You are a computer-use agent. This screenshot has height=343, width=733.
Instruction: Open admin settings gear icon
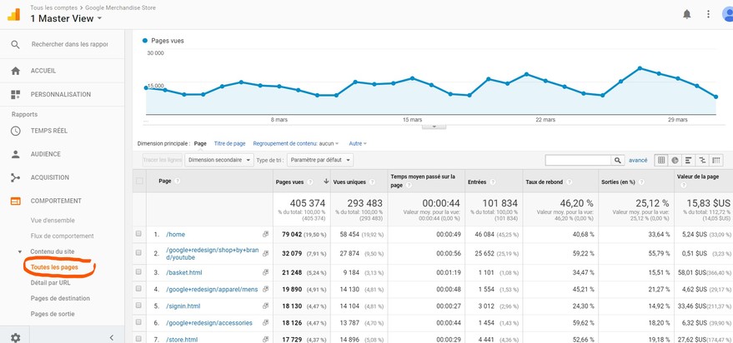tap(15, 337)
